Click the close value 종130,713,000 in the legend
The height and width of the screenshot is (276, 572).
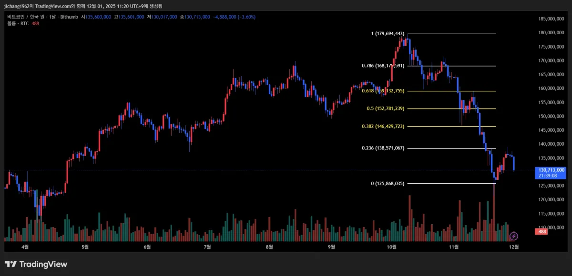click(195, 17)
